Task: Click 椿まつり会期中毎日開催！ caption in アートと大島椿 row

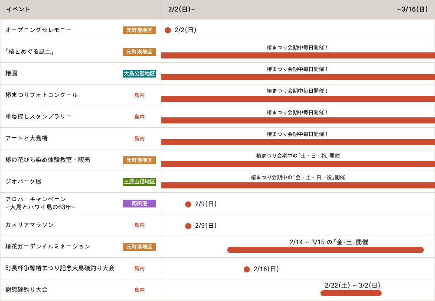Action: (x=298, y=134)
